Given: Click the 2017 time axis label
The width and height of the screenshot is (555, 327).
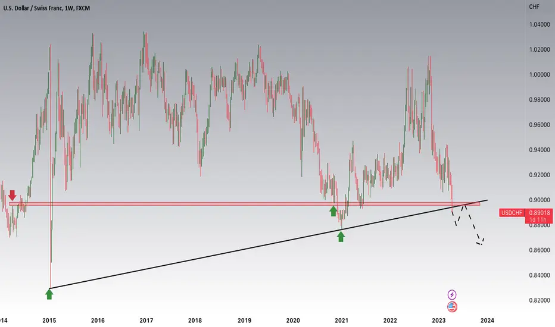Looking at the screenshot, I should 146,320.
